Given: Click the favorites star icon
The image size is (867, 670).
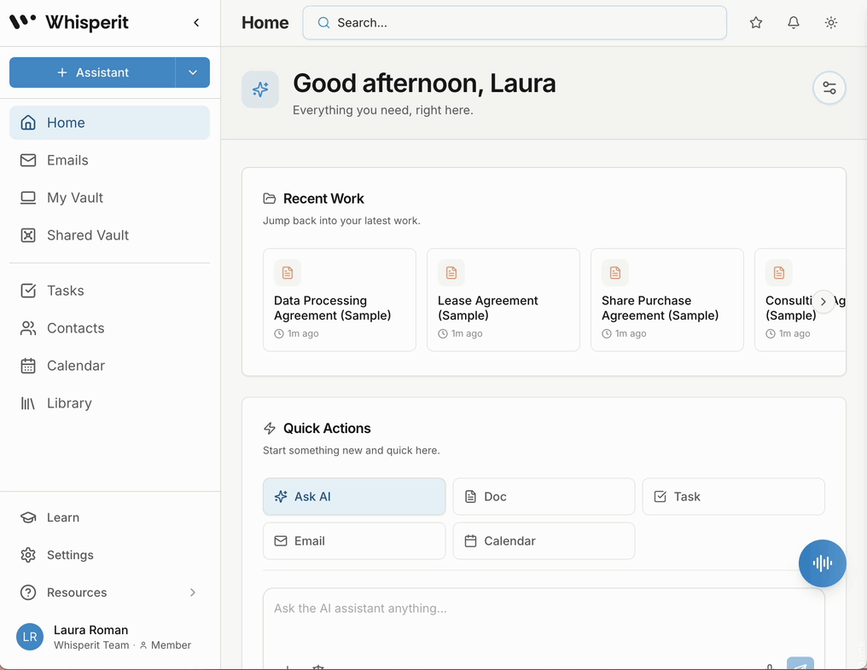Looking at the screenshot, I should click(756, 23).
